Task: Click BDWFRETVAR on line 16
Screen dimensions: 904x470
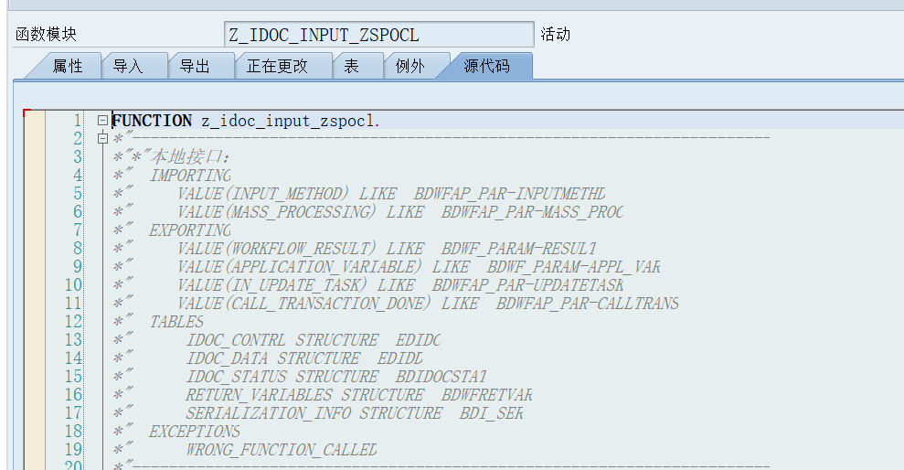Action: pos(486,395)
